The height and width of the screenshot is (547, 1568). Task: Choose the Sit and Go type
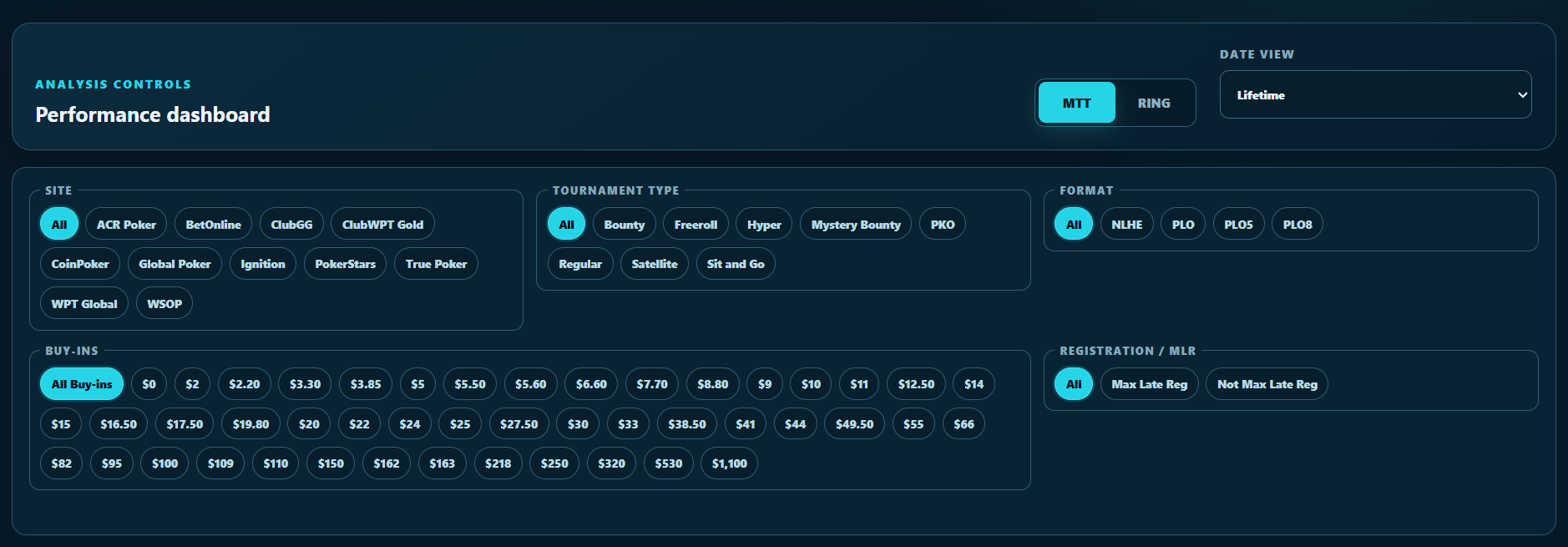(x=736, y=264)
